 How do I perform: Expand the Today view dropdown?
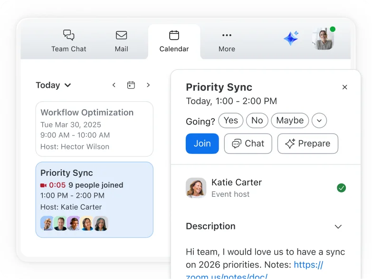point(53,85)
